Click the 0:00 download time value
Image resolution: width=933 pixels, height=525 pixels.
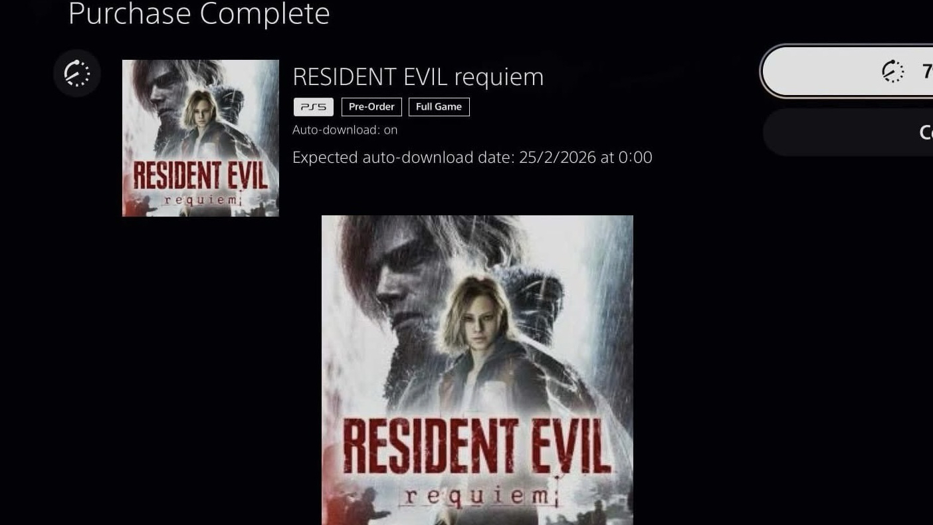[635, 157]
